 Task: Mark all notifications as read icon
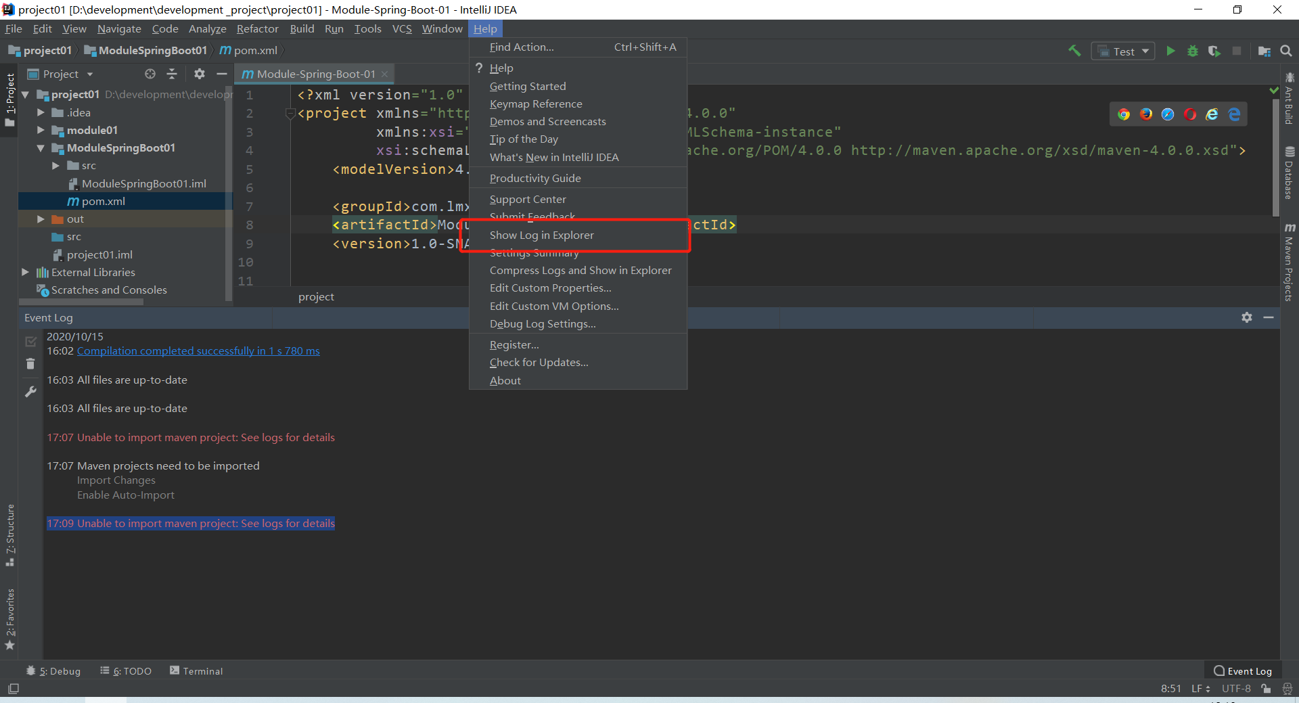click(x=30, y=341)
